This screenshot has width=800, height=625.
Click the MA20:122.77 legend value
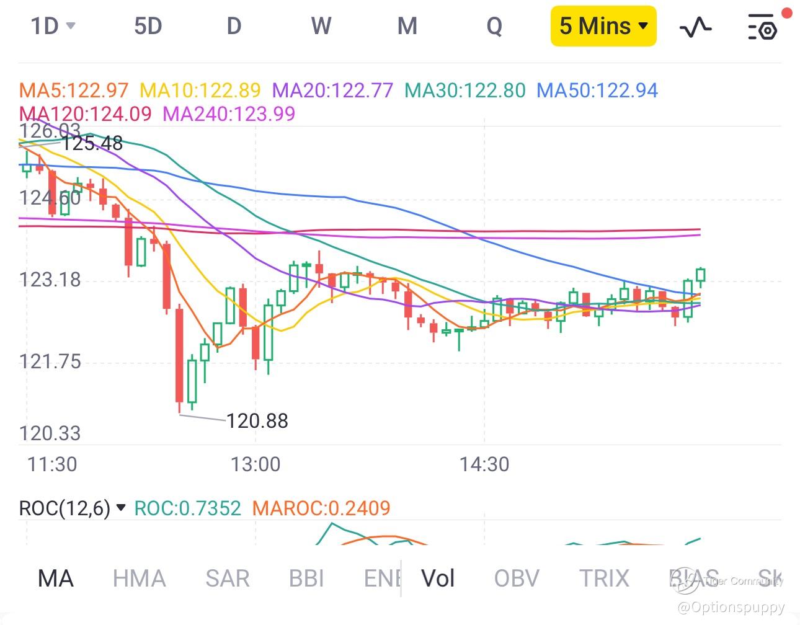332,91
